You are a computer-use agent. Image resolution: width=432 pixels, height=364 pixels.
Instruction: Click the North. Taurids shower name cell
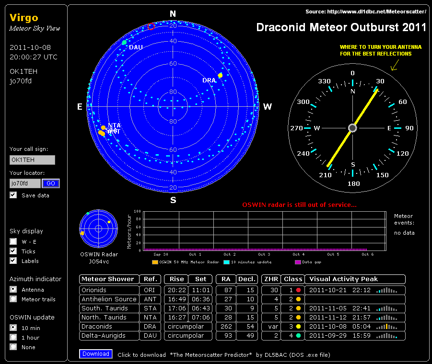coord(109,317)
